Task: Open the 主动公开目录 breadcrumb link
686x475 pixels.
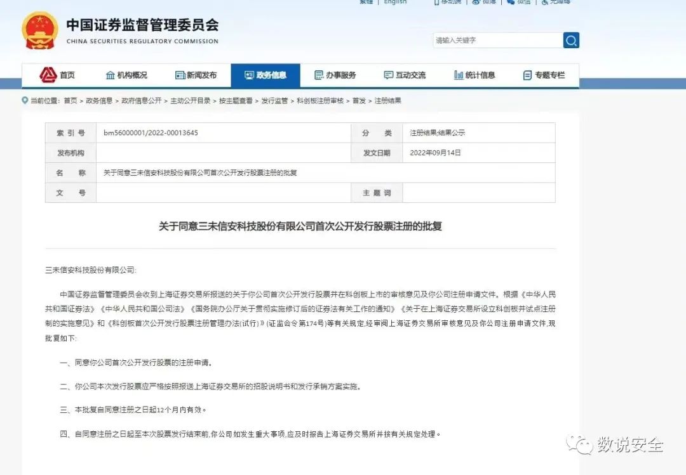Action: click(x=191, y=100)
